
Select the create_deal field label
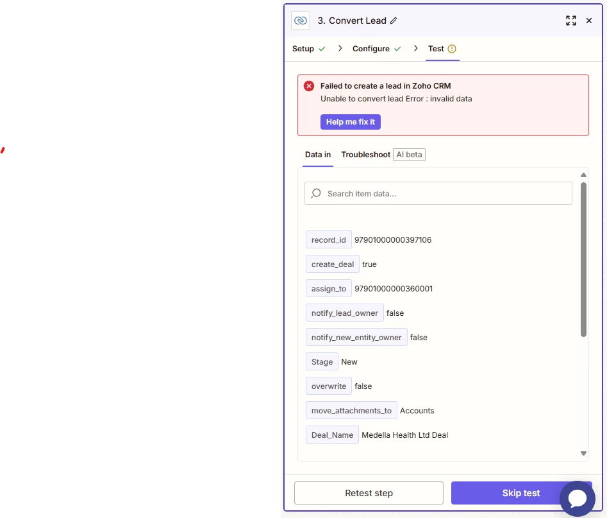coord(332,264)
